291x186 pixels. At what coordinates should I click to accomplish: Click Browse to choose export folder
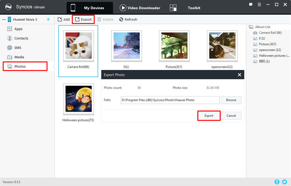tap(231, 100)
